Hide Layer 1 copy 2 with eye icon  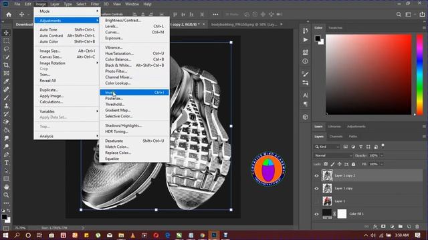pos(316,176)
